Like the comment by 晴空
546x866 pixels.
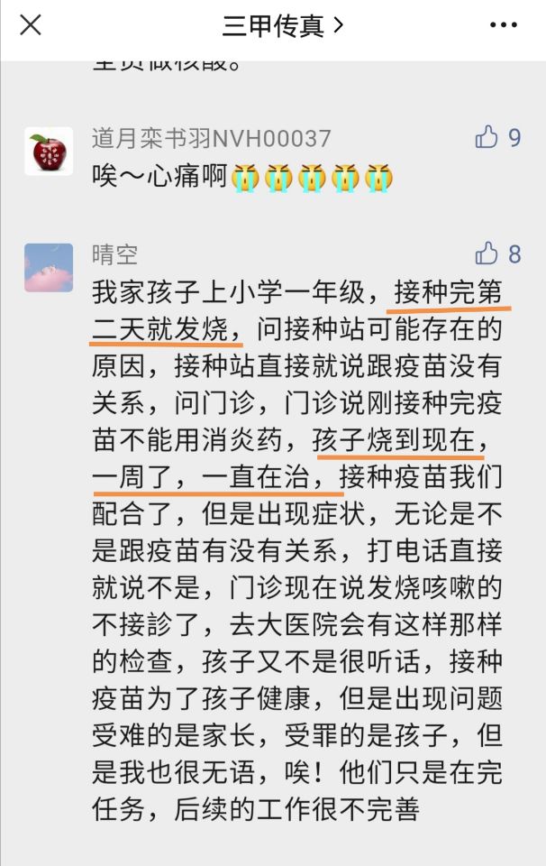coord(487,253)
